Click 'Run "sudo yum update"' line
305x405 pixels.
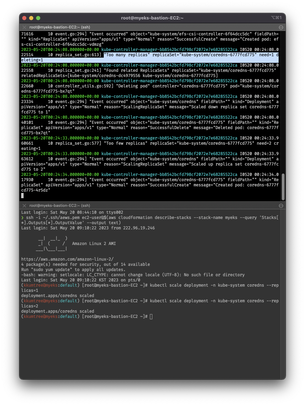pos(73,270)
